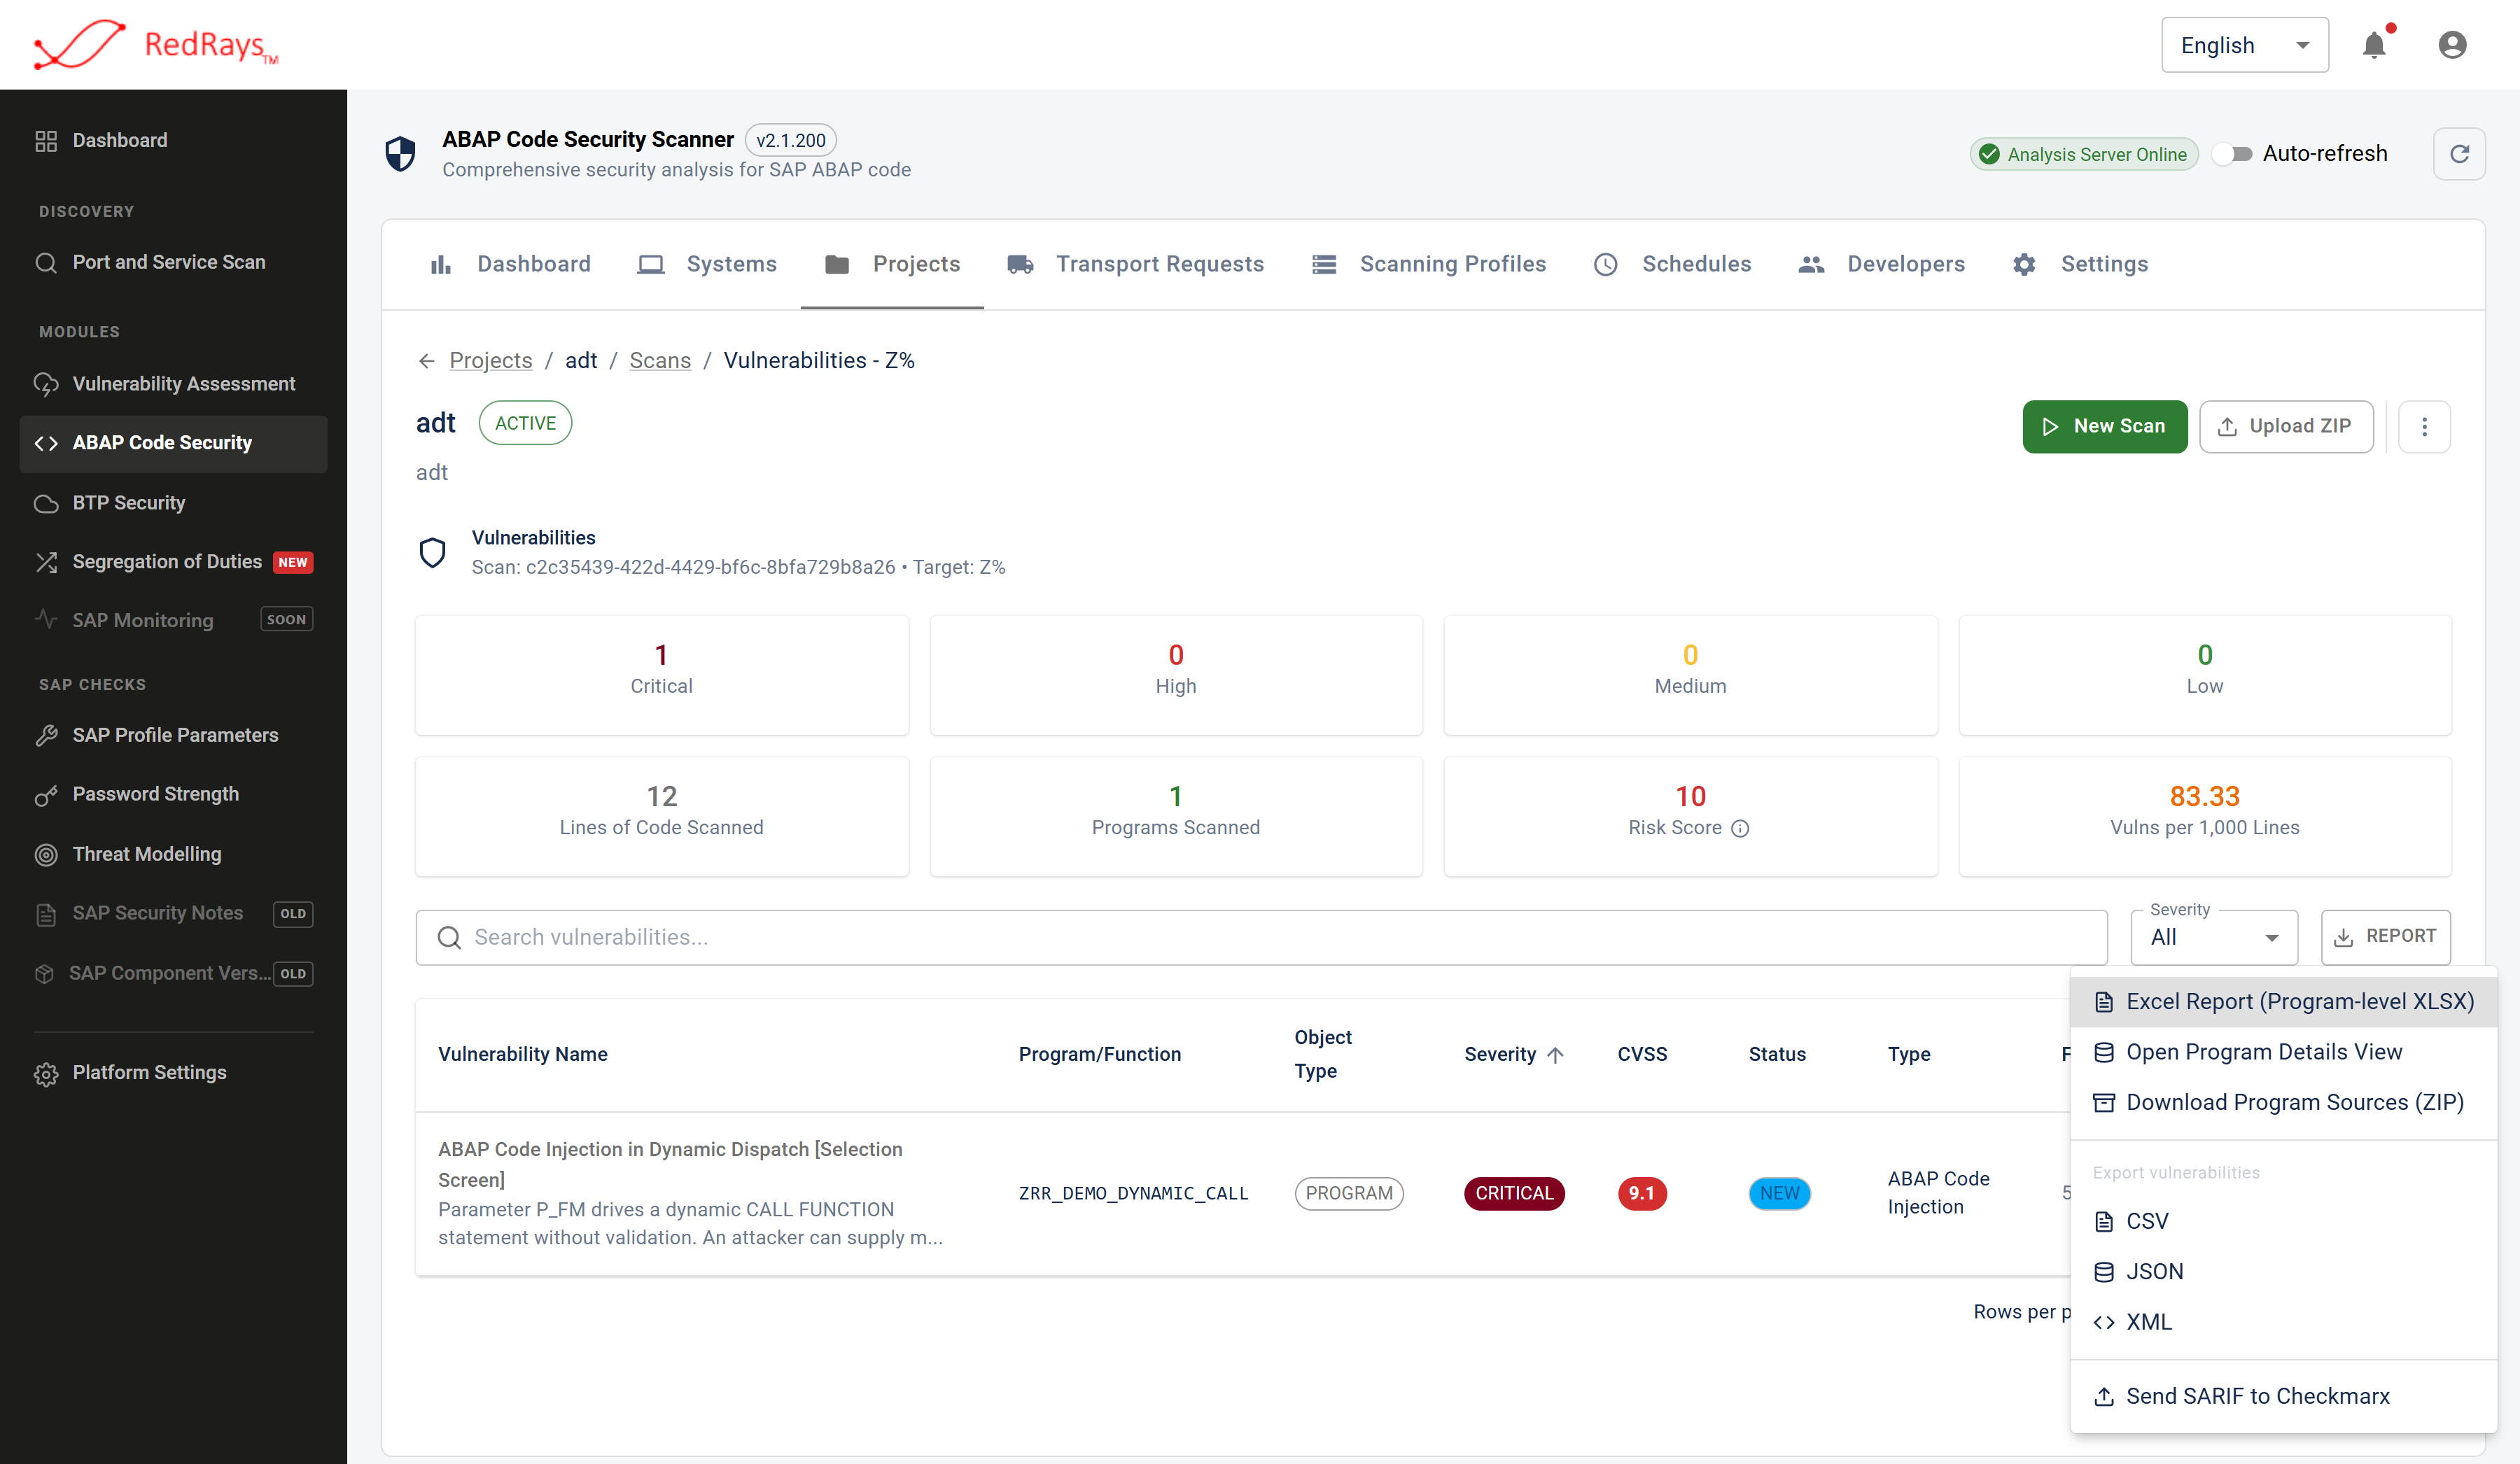Choose Excel Report (Program-level XLSX)
Viewport: 2520px width, 1464px height.
click(x=2284, y=1002)
